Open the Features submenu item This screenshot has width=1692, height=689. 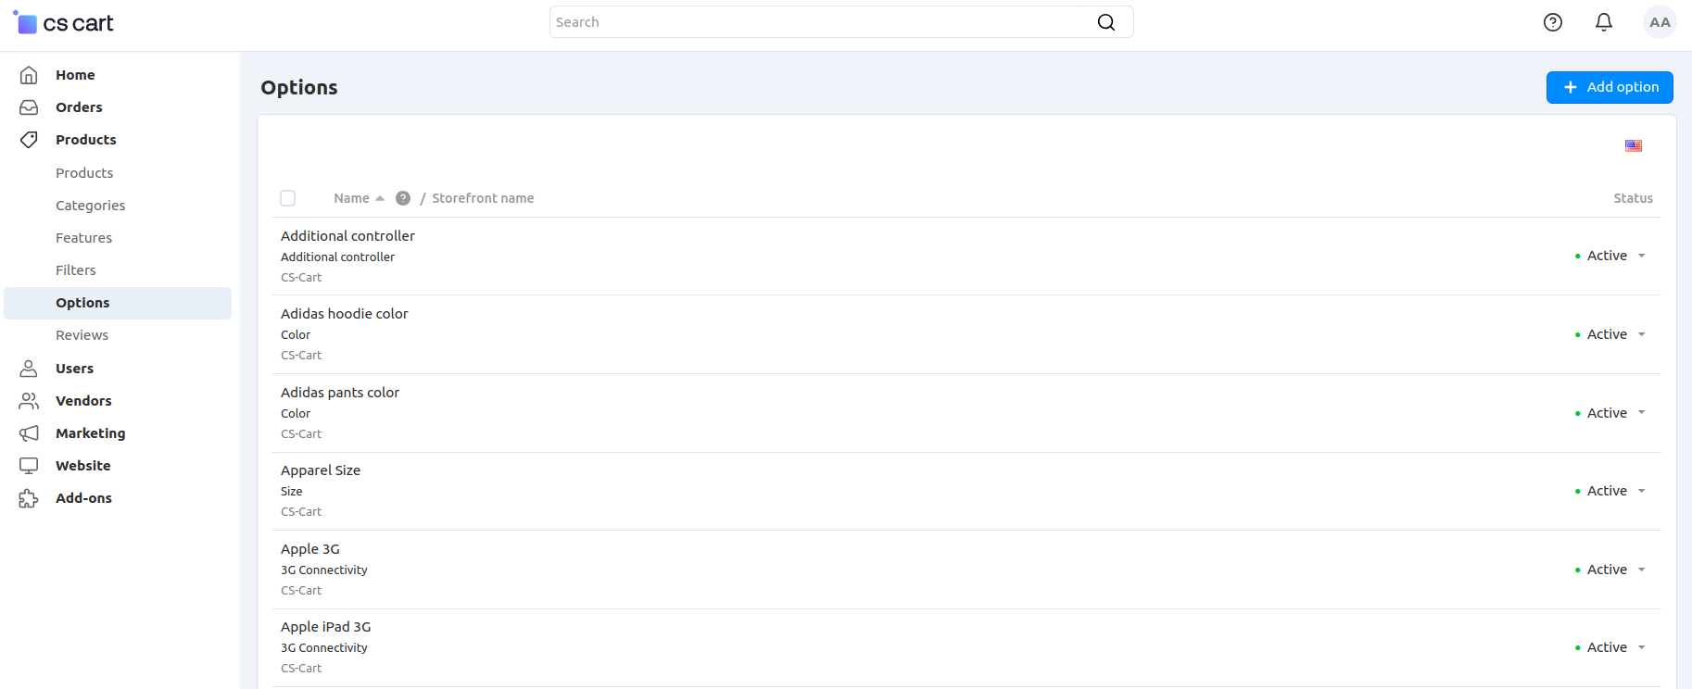click(83, 238)
